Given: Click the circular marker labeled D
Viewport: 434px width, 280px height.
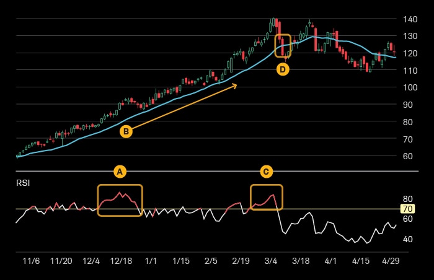Looking at the screenshot, I should 283,69.
